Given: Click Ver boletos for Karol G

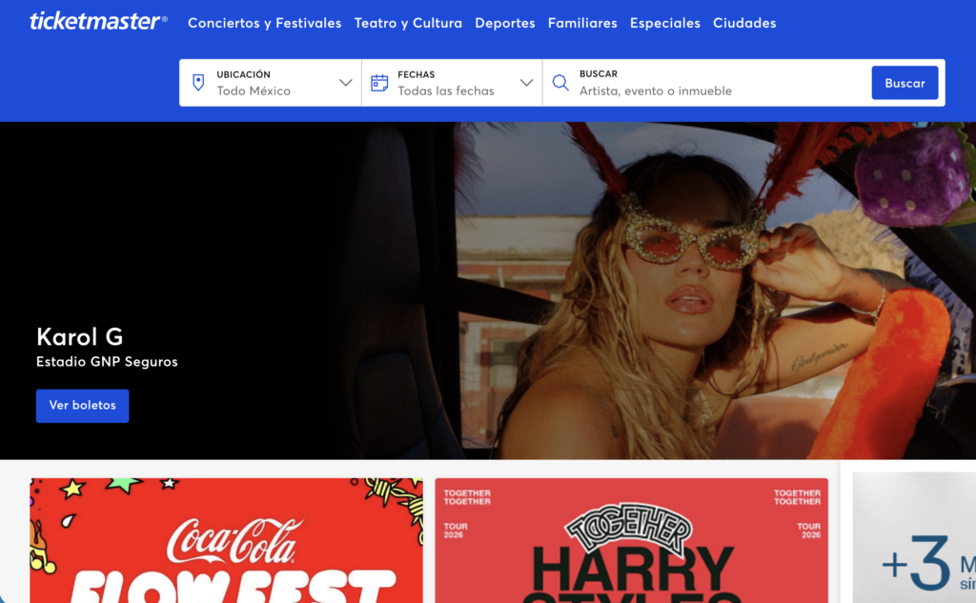Looking at the screenshot, I should coord(82,406).
